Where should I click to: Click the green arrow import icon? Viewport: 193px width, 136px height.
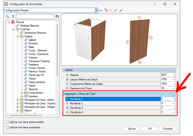point(116,10)
